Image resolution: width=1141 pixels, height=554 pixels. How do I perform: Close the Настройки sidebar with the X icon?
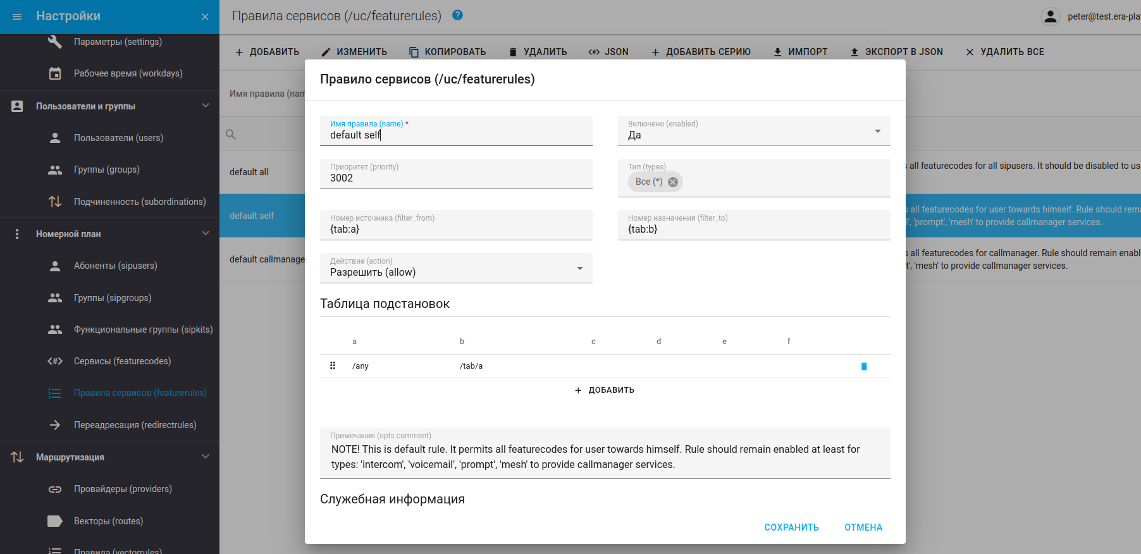[x=205, y=16]
